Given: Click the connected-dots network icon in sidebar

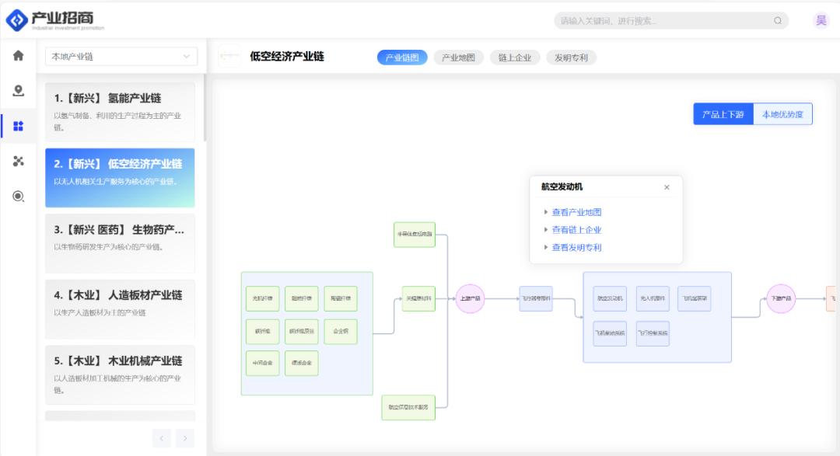Looking at the screenshot, I should tap(18, 161).
